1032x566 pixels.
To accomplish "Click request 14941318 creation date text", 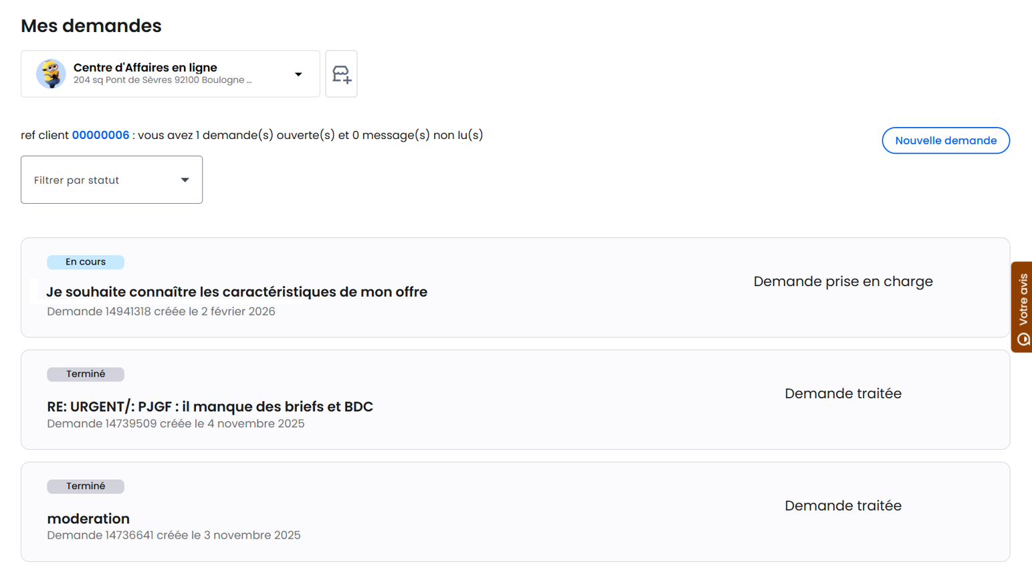I will pyautogui.click(x=161, y=311).
